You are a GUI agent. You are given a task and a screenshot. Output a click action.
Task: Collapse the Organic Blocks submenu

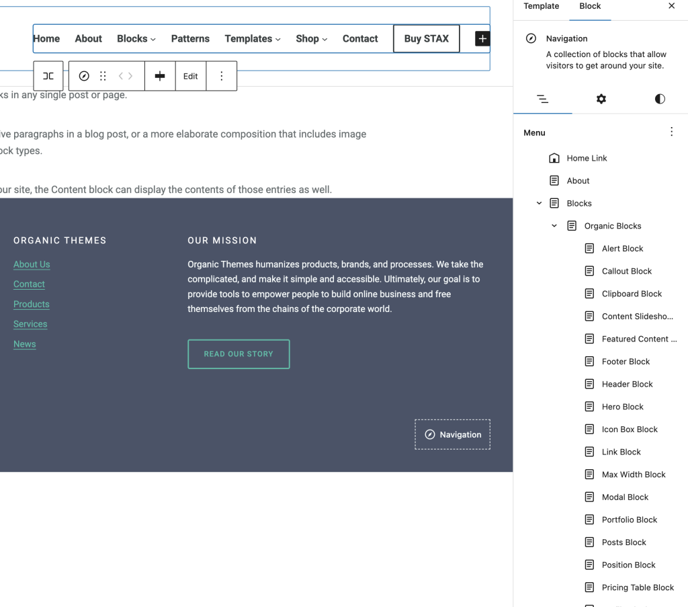click(554, 226)
